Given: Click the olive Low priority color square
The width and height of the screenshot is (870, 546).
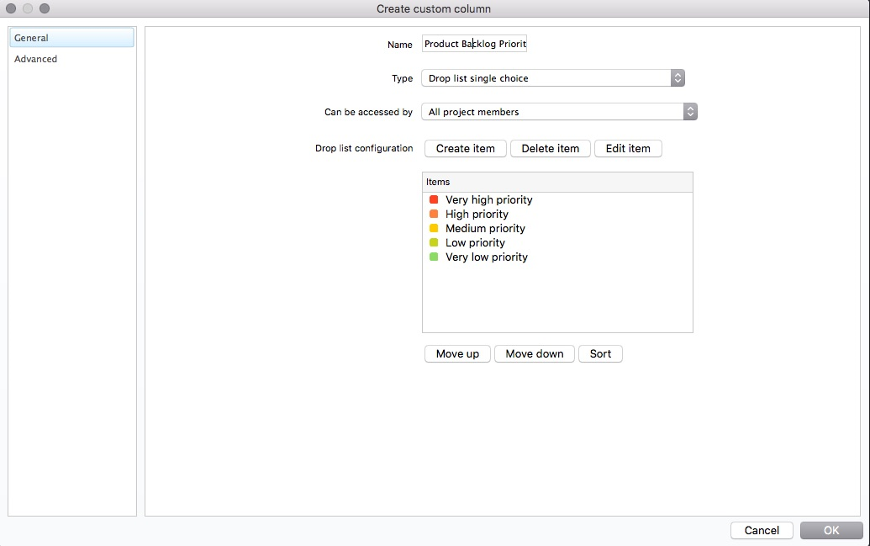Looking at the screenshot, I should [x=434, y=242].
